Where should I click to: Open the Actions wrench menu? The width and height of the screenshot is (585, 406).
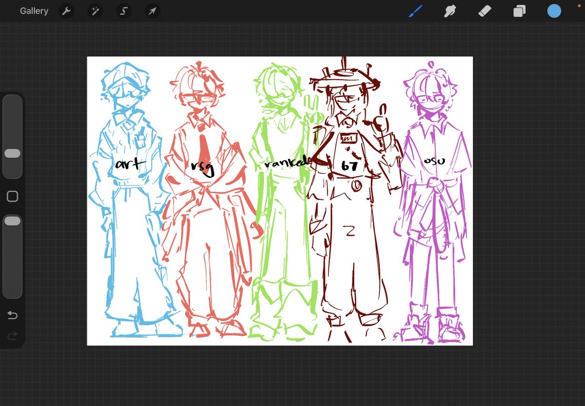point(66,11)
